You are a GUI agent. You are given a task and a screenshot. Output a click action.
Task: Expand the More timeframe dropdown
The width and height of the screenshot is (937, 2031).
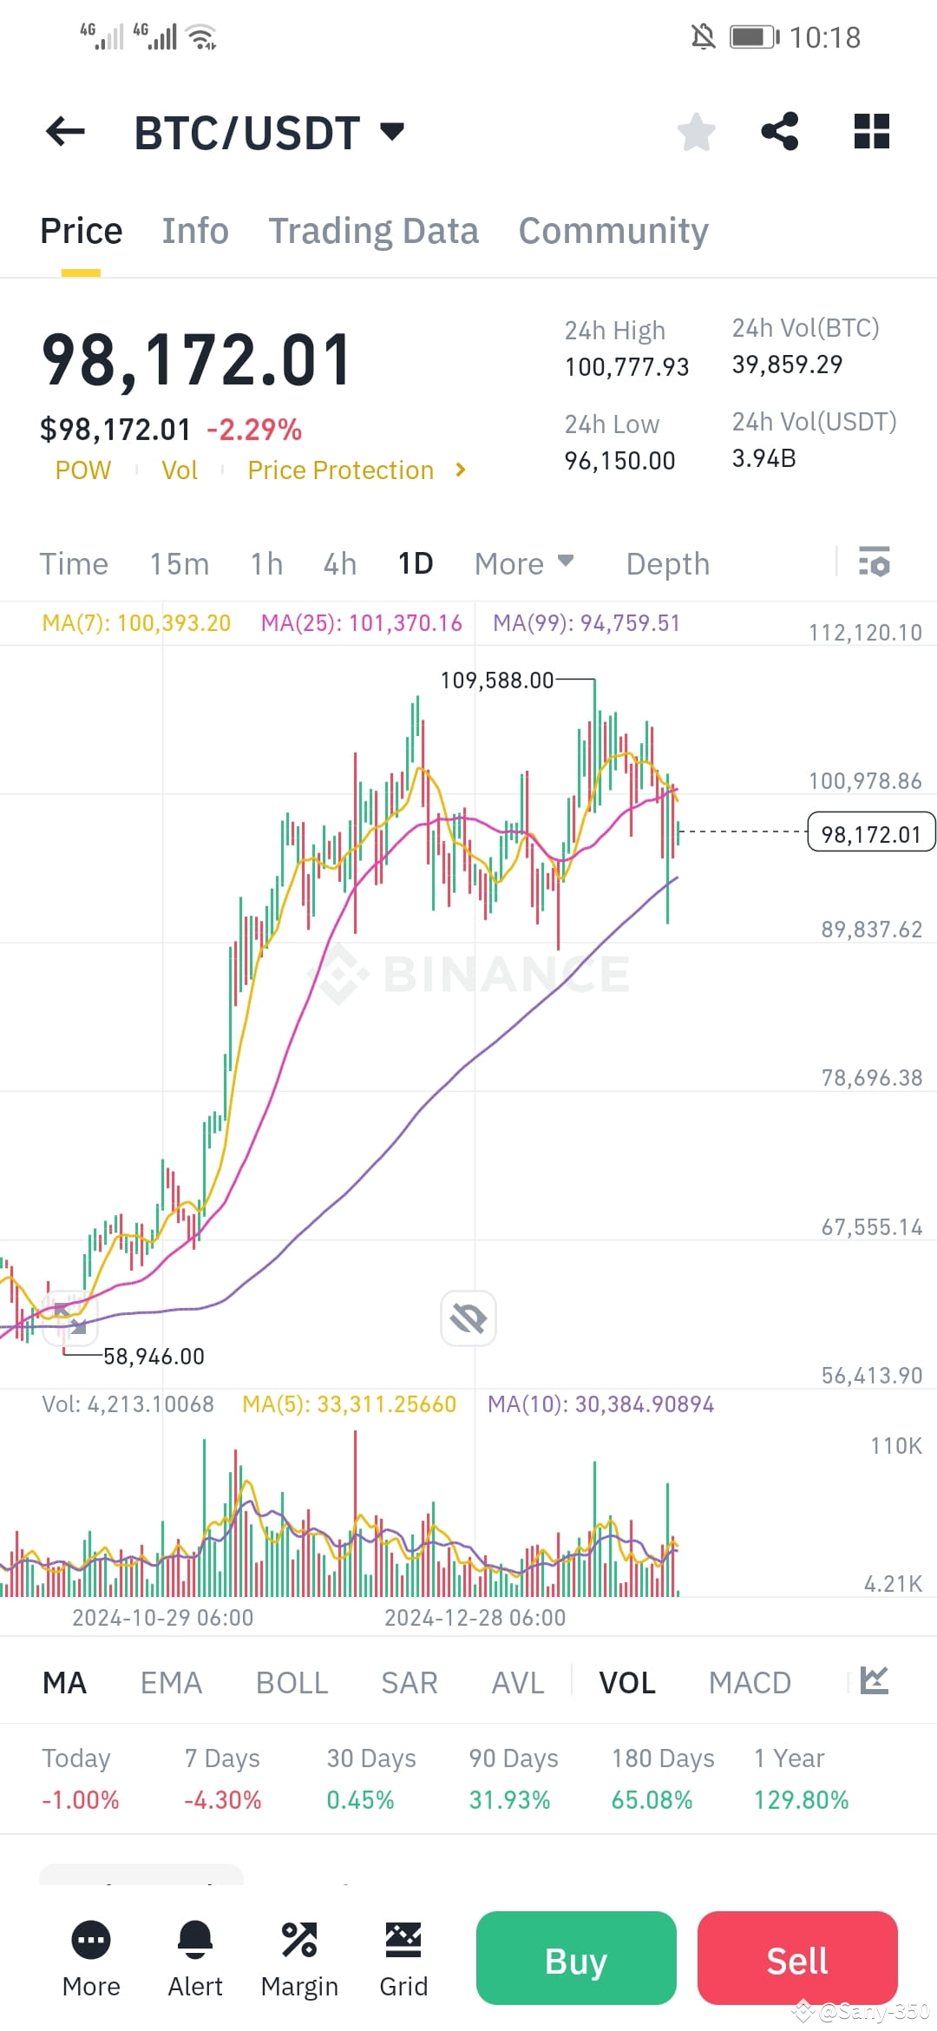522,563
